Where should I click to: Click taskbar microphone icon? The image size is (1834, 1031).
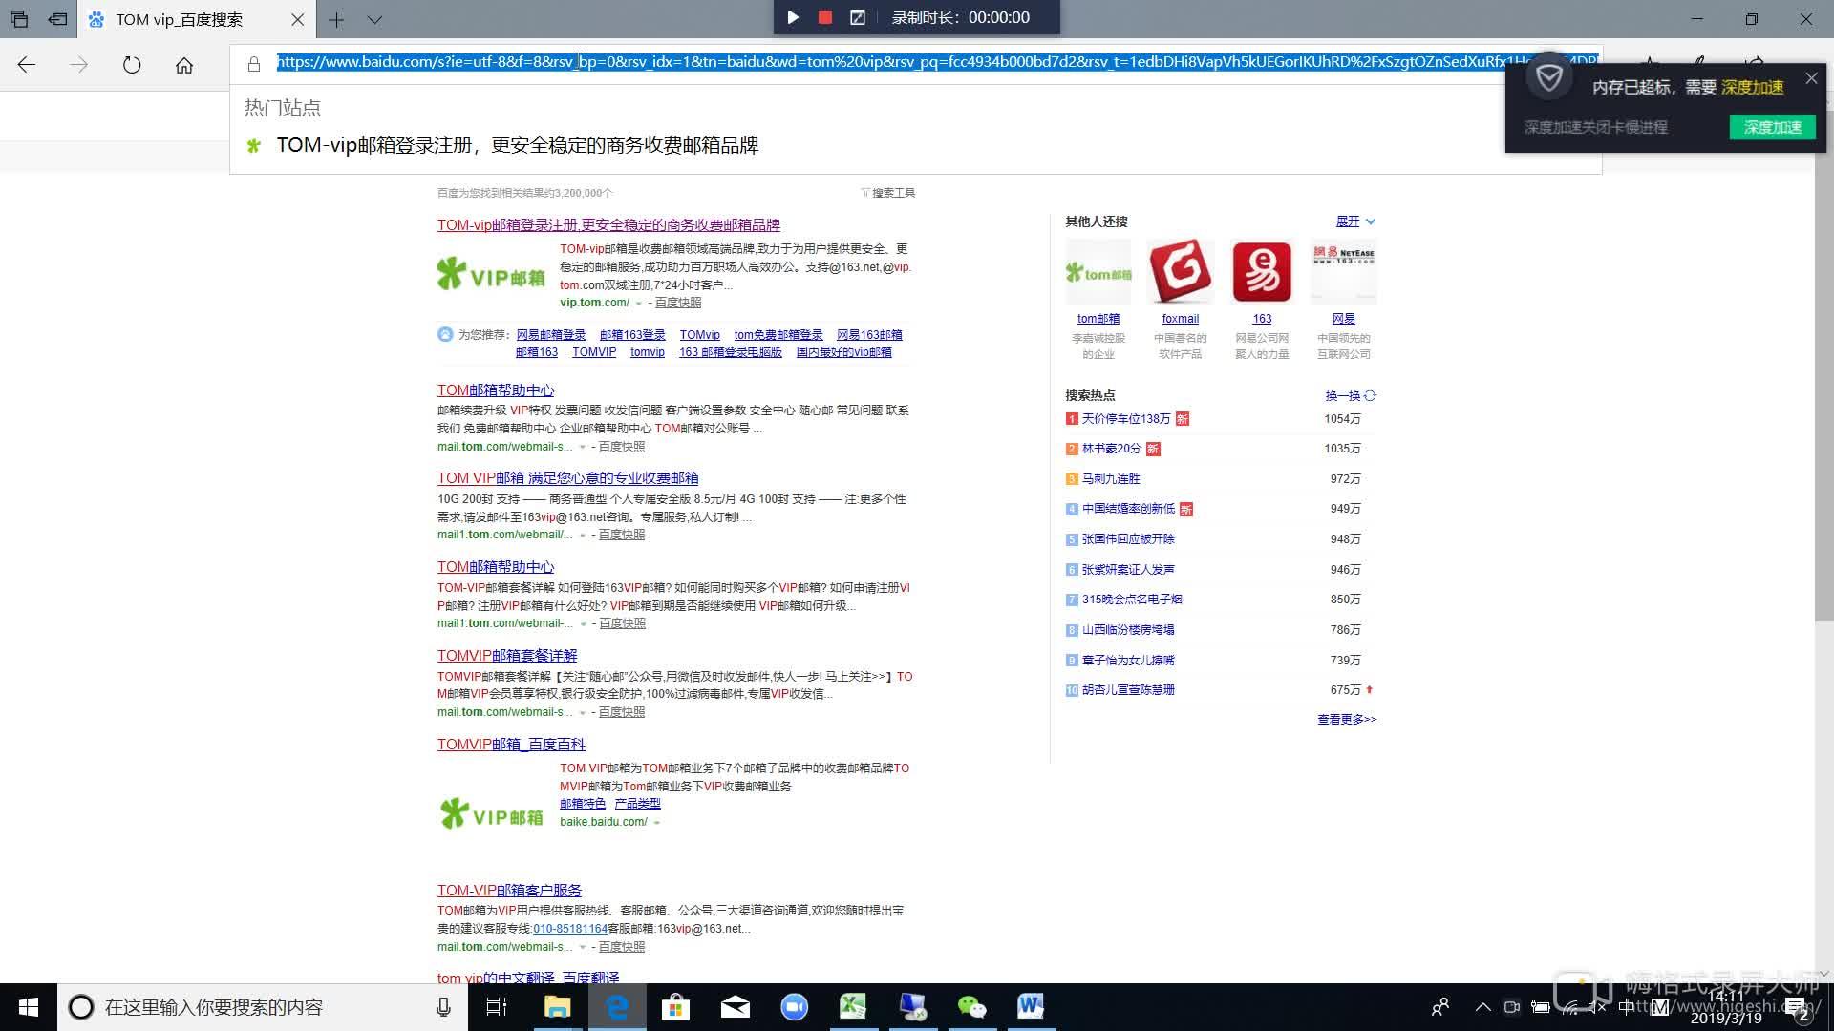pos(443,1007)
